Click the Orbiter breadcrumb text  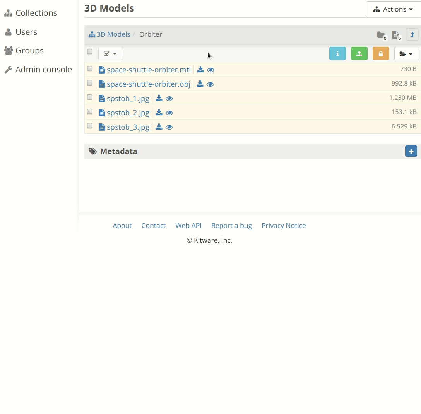click(x=151, y=34)
